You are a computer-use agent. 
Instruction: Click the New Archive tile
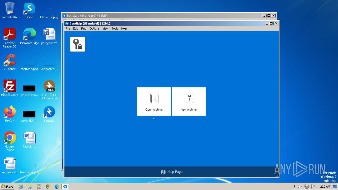189,102
